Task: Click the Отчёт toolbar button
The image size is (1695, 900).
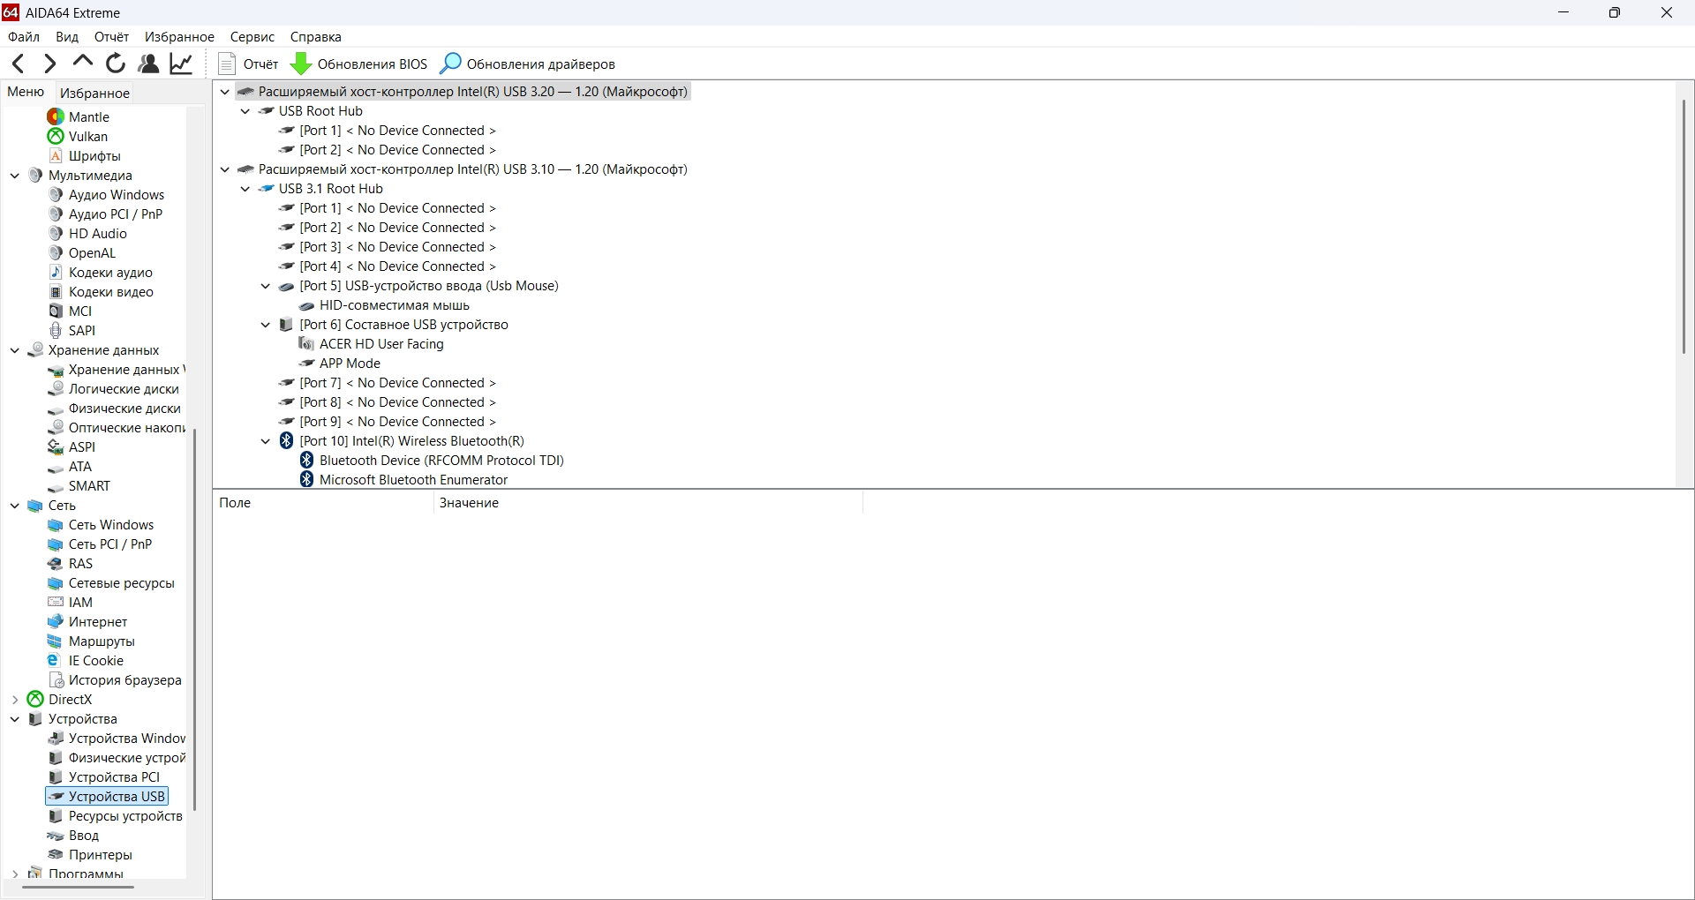Action: pos(249,64)
